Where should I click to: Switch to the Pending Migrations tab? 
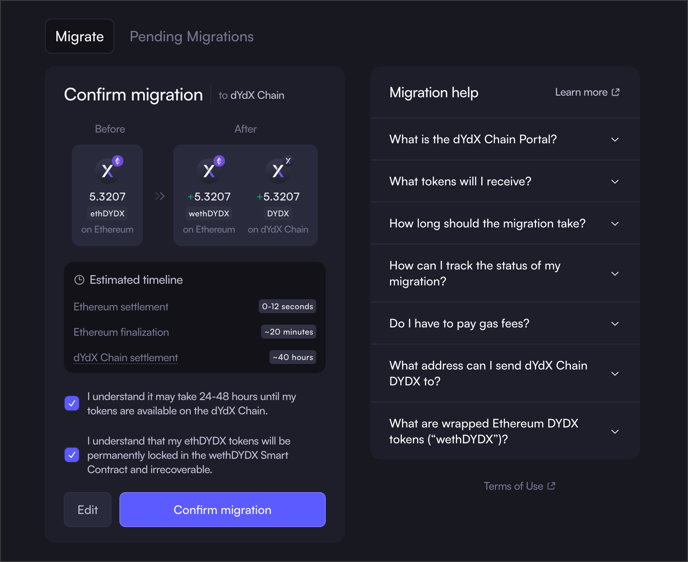pyautogui.click(x=192, y=37)
